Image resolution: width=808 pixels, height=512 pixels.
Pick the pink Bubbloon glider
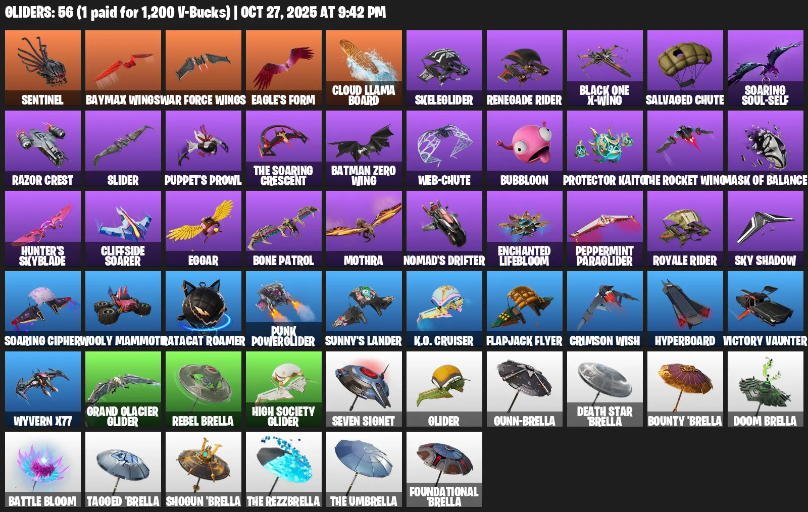tap(525, 148)
